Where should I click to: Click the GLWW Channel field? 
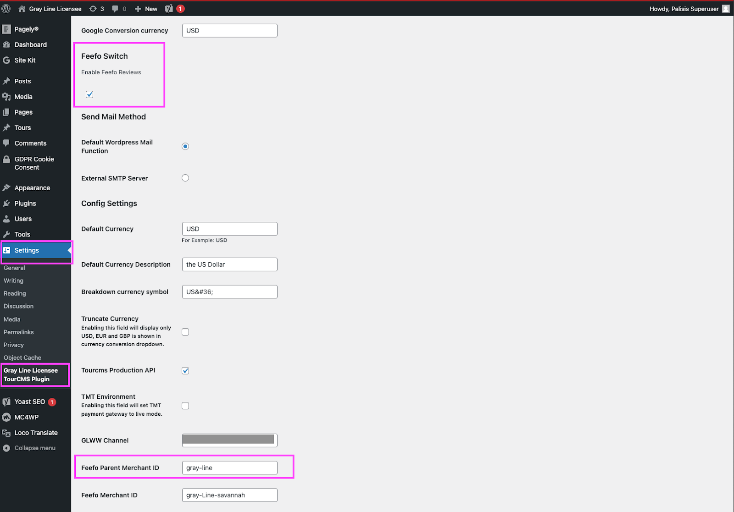click(x=230, y=440)
